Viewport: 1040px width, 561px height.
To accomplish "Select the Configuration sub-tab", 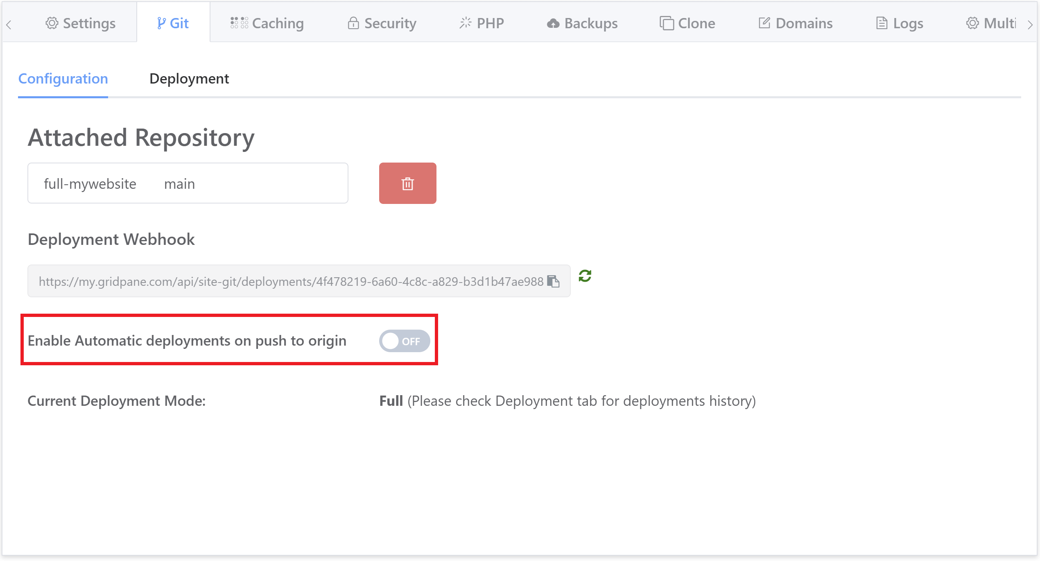I will pos(63,79).
